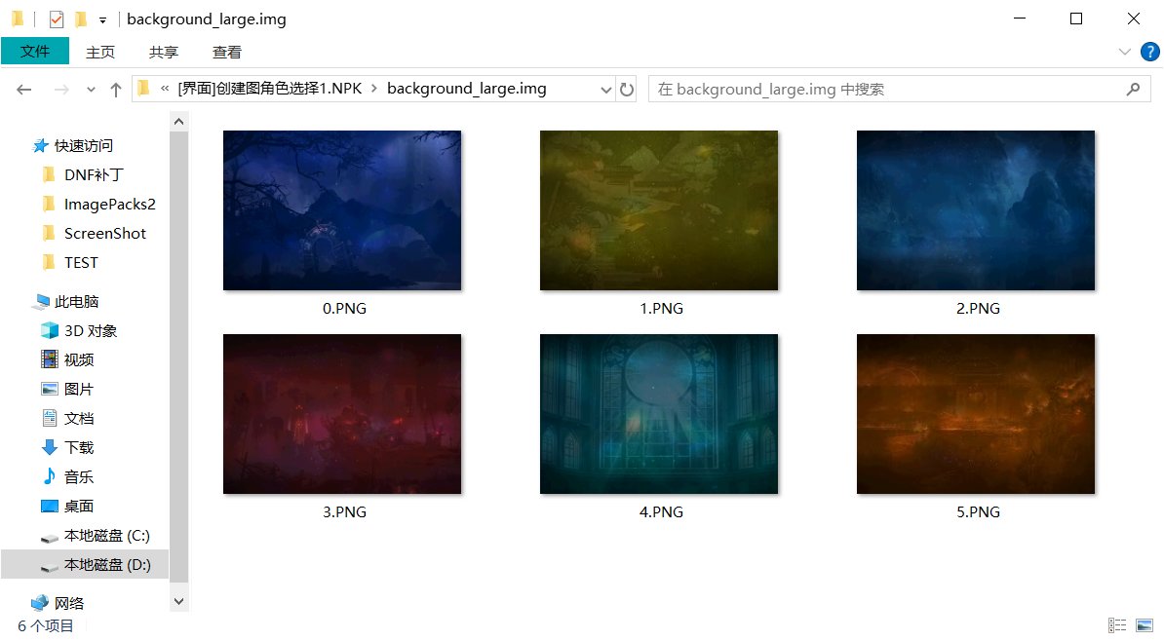Select the 1.PNG yellow-green thumbnail
1164x641 pixels.
[x=659, y=210]
